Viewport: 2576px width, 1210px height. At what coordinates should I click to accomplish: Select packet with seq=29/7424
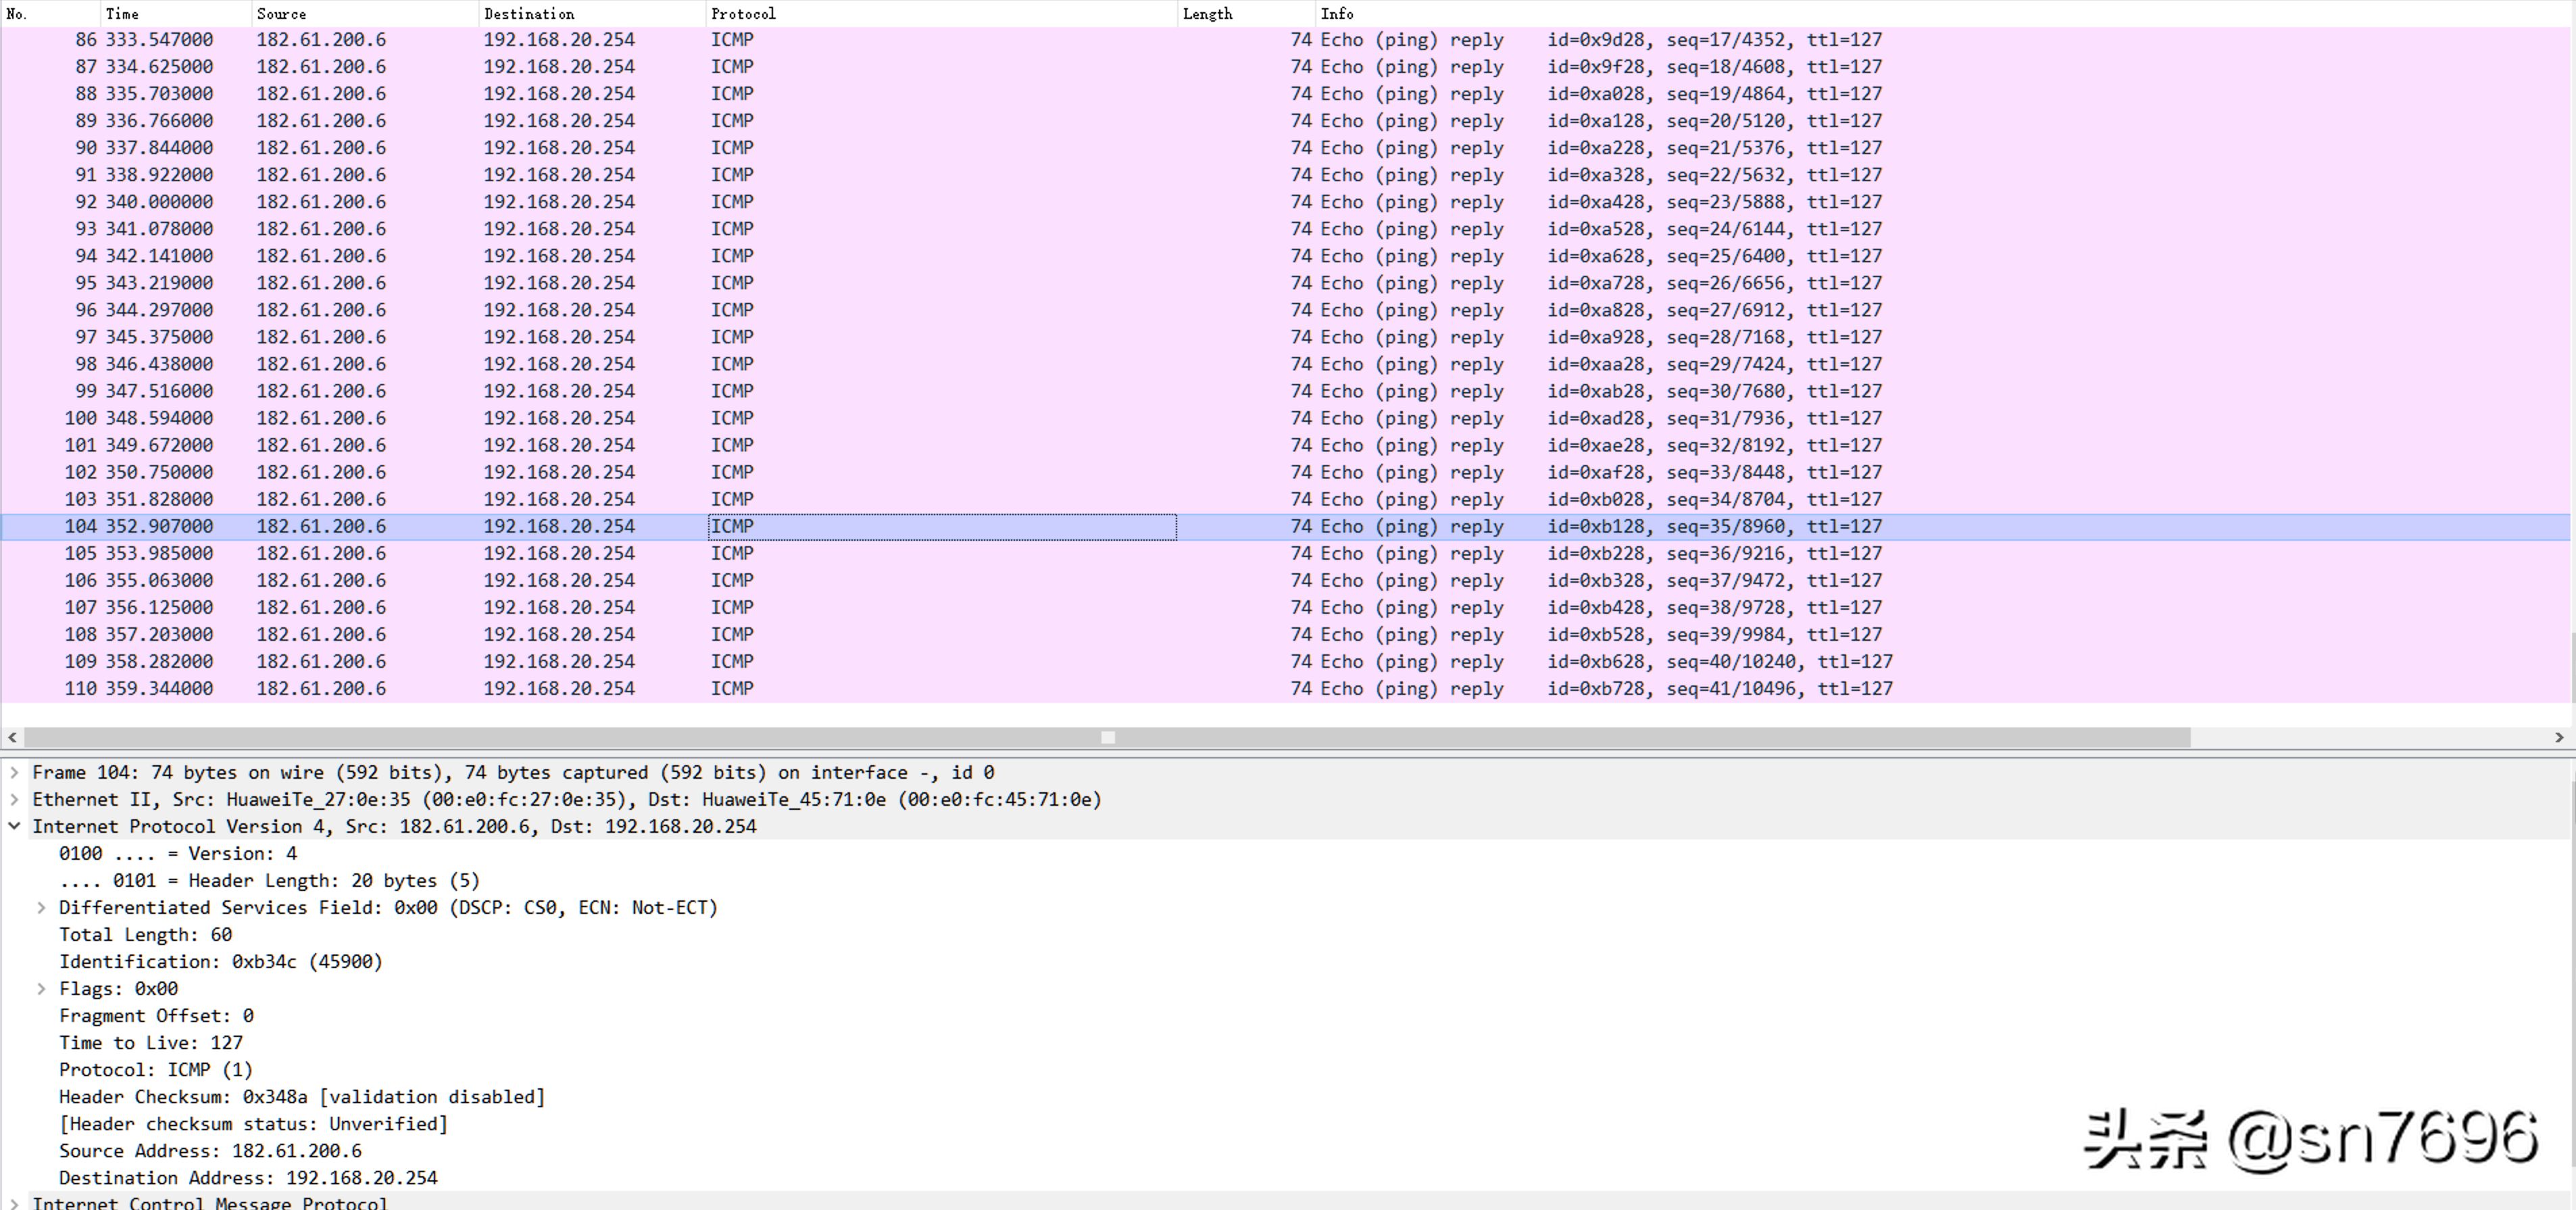1286,364
